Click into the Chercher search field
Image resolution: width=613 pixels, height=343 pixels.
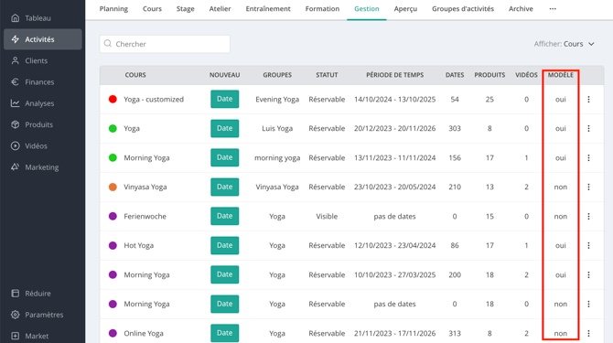pos(165,44)
